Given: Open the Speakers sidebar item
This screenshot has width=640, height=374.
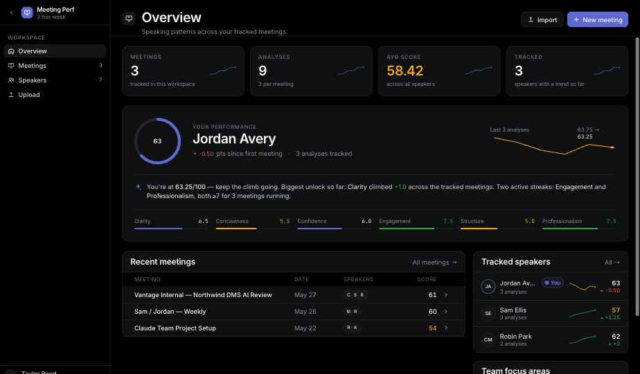Looking at the screenshot, I should click(55, 80).
